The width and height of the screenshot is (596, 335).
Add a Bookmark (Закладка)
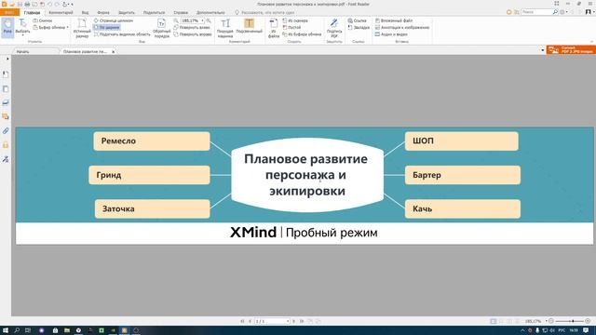tap(359, 27)
